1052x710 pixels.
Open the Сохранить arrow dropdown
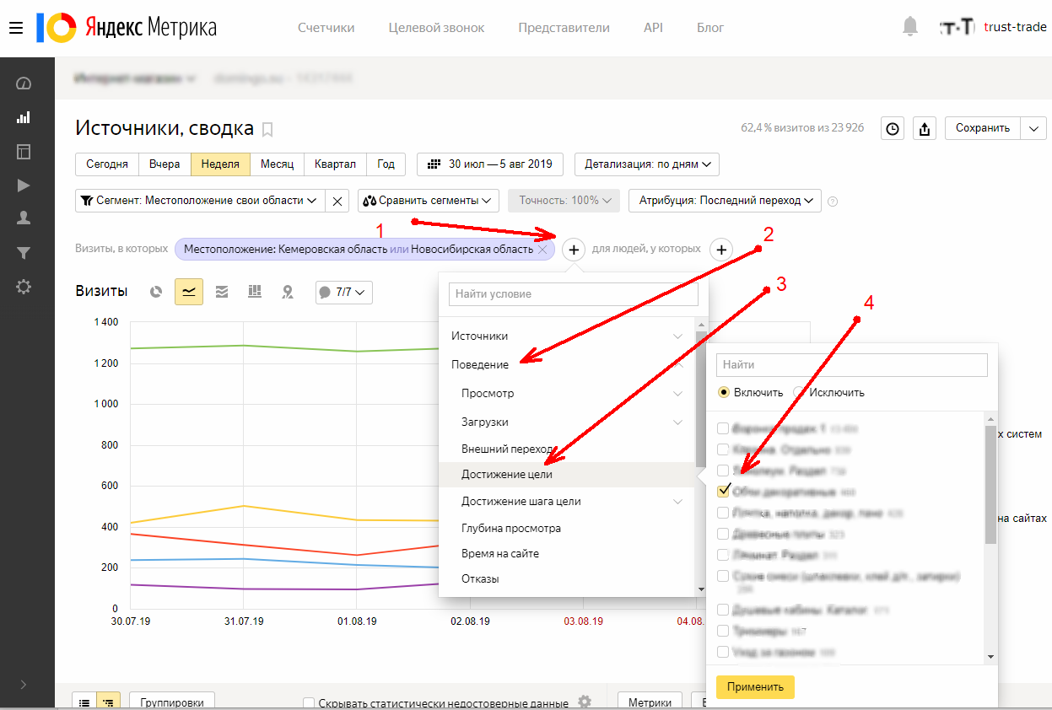click(x=1033, y=128)
